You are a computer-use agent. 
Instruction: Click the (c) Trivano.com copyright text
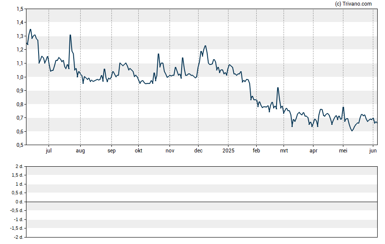[353, 3]
